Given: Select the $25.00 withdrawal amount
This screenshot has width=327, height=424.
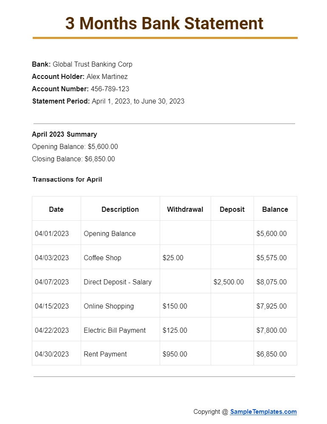Looking at the screenshot, I should 173,258.
